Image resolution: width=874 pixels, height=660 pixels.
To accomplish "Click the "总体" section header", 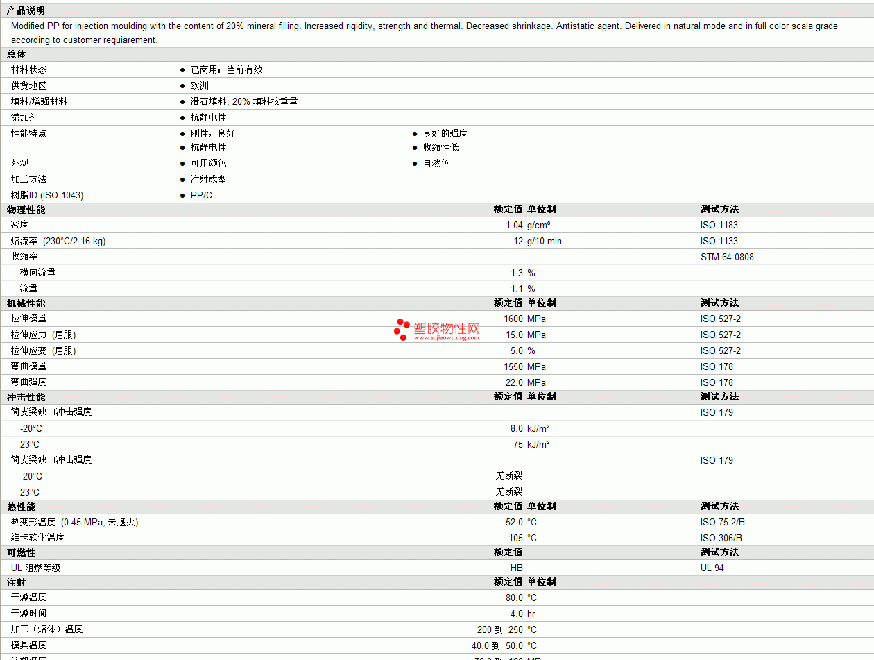I will pos(17,54).
